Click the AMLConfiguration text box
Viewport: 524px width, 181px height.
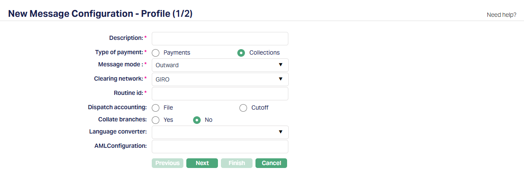pos(220,147)
